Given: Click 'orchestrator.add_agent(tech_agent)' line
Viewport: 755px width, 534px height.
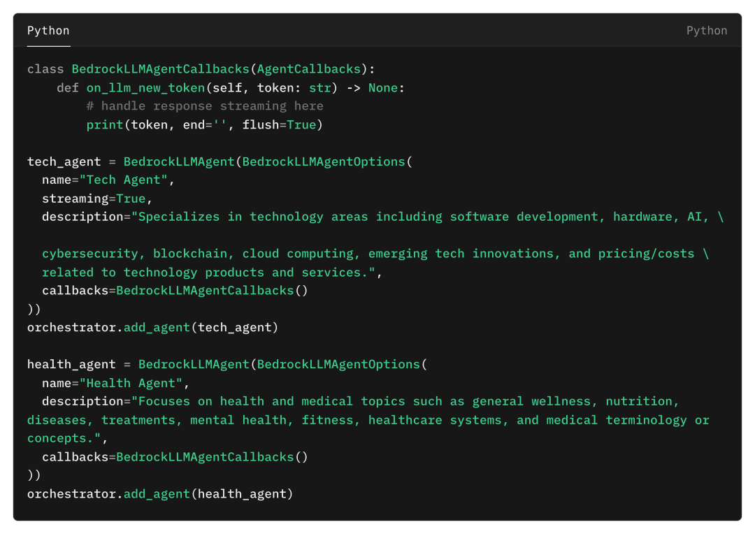Looking at the screenshot, I should point(152,328).
